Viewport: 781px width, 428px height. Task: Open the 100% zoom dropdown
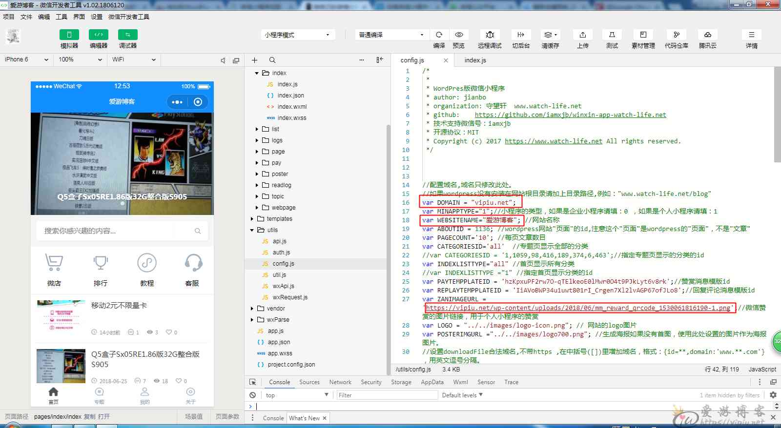point(80,59)
